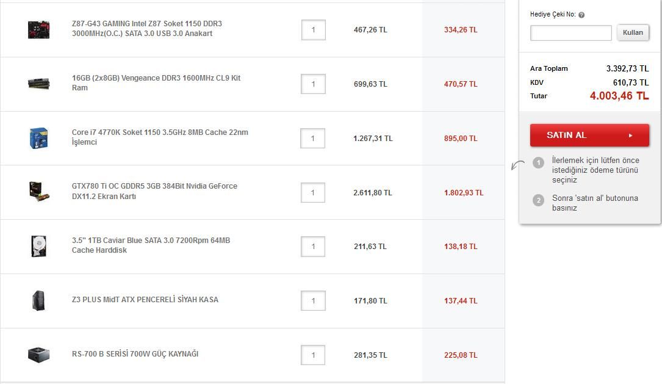Click quantity field for the Z87-G43 motherboard
This screenshot has width=662, height=384.
(x=313, y=30)
